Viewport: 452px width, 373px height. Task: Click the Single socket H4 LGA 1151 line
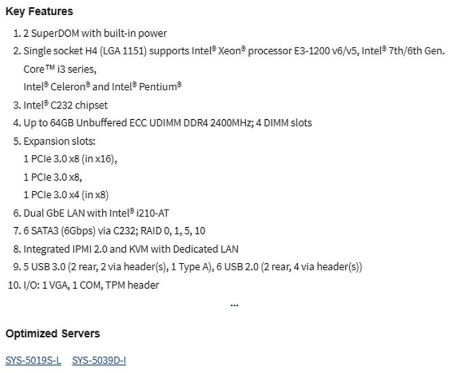pos(234,51)
